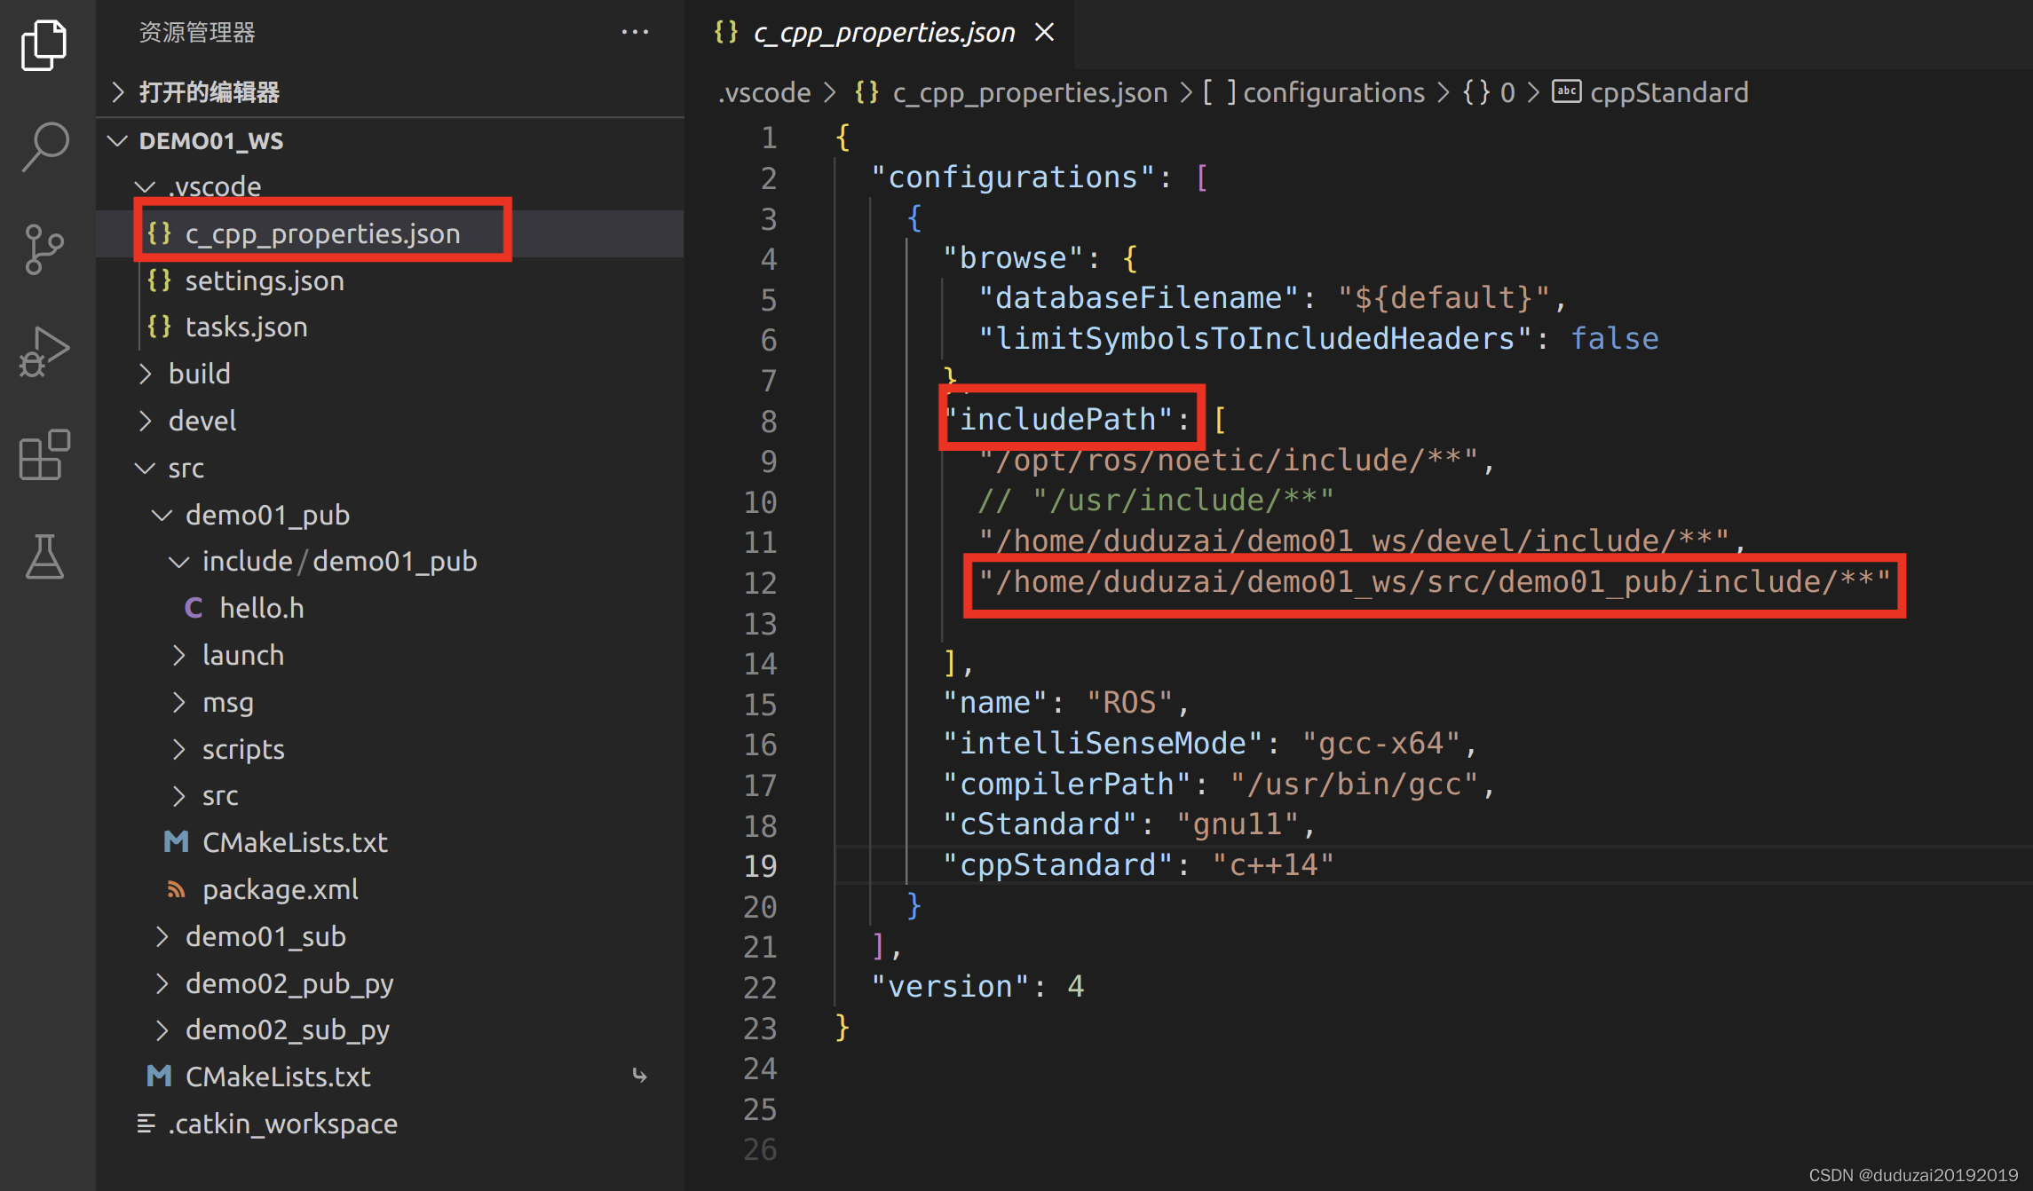Open the .catkin_workspace file
Screen dimensions: 2033x1191
click(390, 1124)
